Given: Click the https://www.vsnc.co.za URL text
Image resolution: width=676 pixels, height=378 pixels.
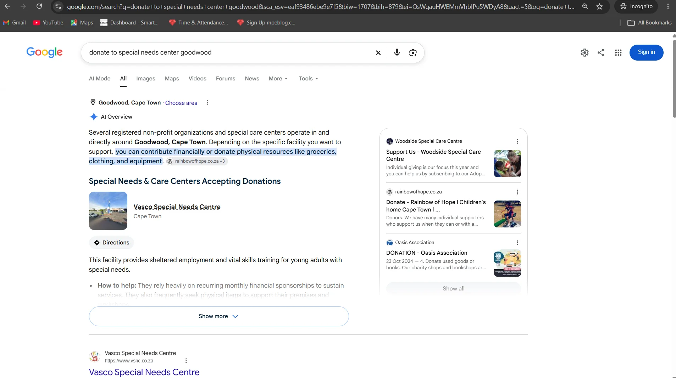Looking at the screenshot, I should 129,361.
